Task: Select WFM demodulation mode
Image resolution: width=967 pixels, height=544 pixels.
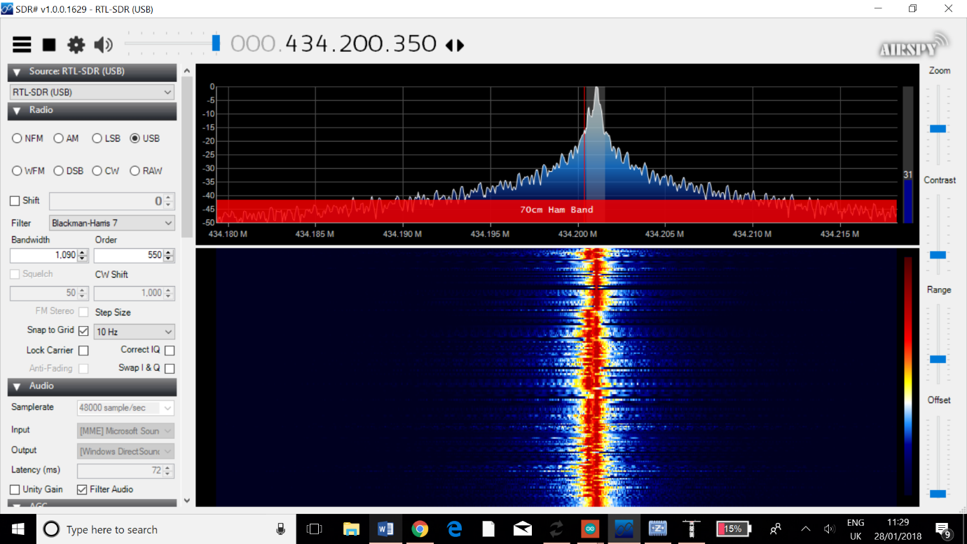Action: [17, 171]
